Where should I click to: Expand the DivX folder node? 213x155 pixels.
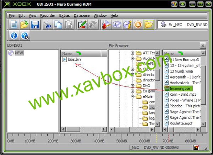pyautogui.click(x=133, y=86)
